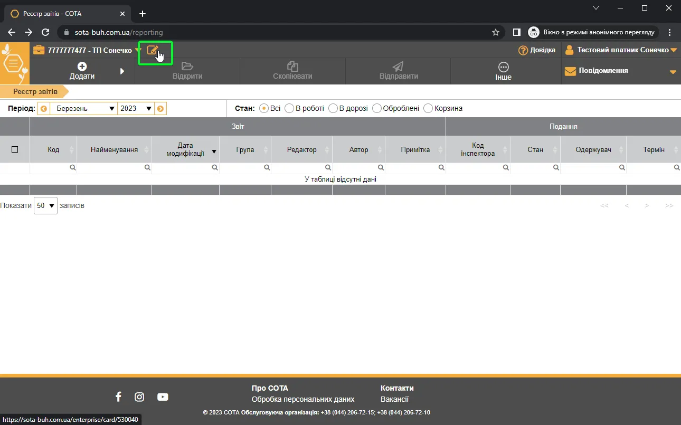Open the Повідомлення messages menu
The width and height of the screenshot is (681, 425).
click(621, 71)
